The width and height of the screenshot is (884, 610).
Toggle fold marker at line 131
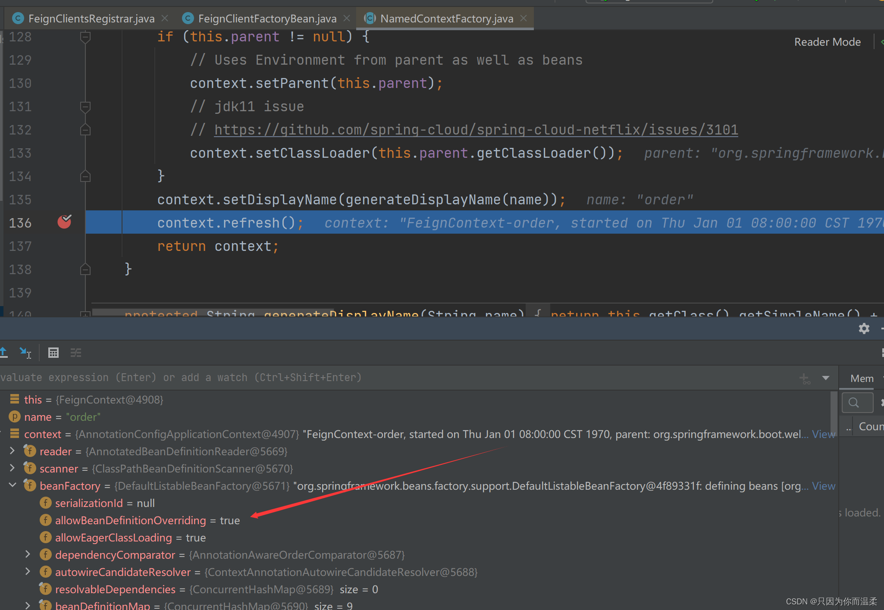(x=85, y=106)
